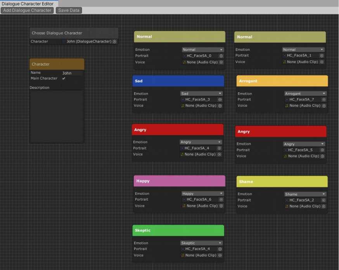Open portrait picker next to HC_Face5A_1

point(322,55)
